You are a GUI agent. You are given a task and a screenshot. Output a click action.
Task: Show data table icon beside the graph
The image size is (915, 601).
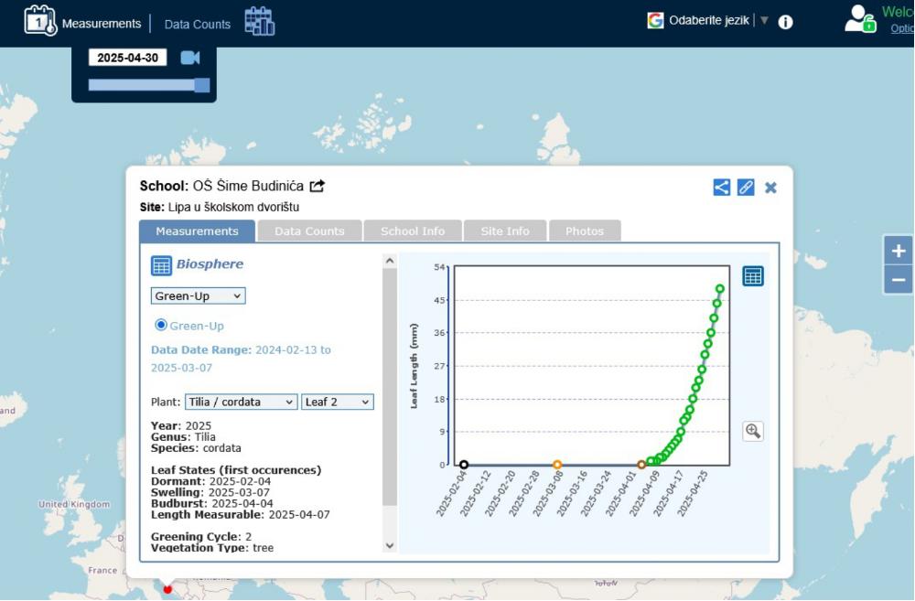coord(752,276)
